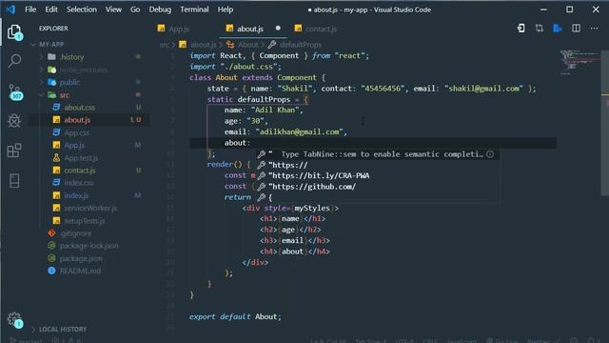Open package-lock.json in the explorer

coord(89,246)
